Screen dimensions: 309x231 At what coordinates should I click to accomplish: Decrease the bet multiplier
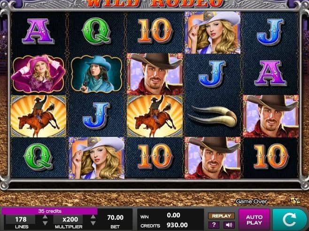pos(93,223)
